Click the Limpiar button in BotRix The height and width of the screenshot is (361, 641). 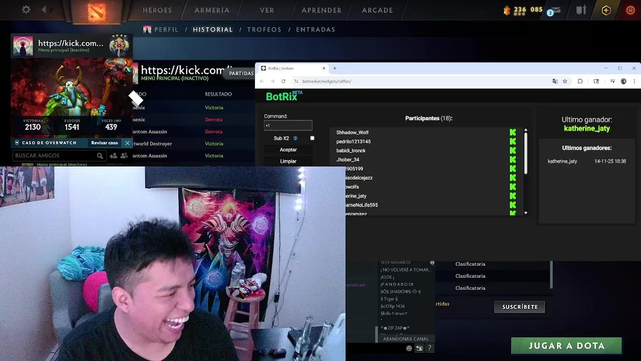point(288,161)
